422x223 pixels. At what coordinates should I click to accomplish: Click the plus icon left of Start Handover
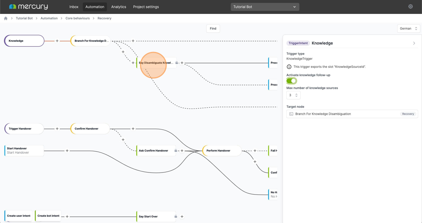[x=67, y=150]
